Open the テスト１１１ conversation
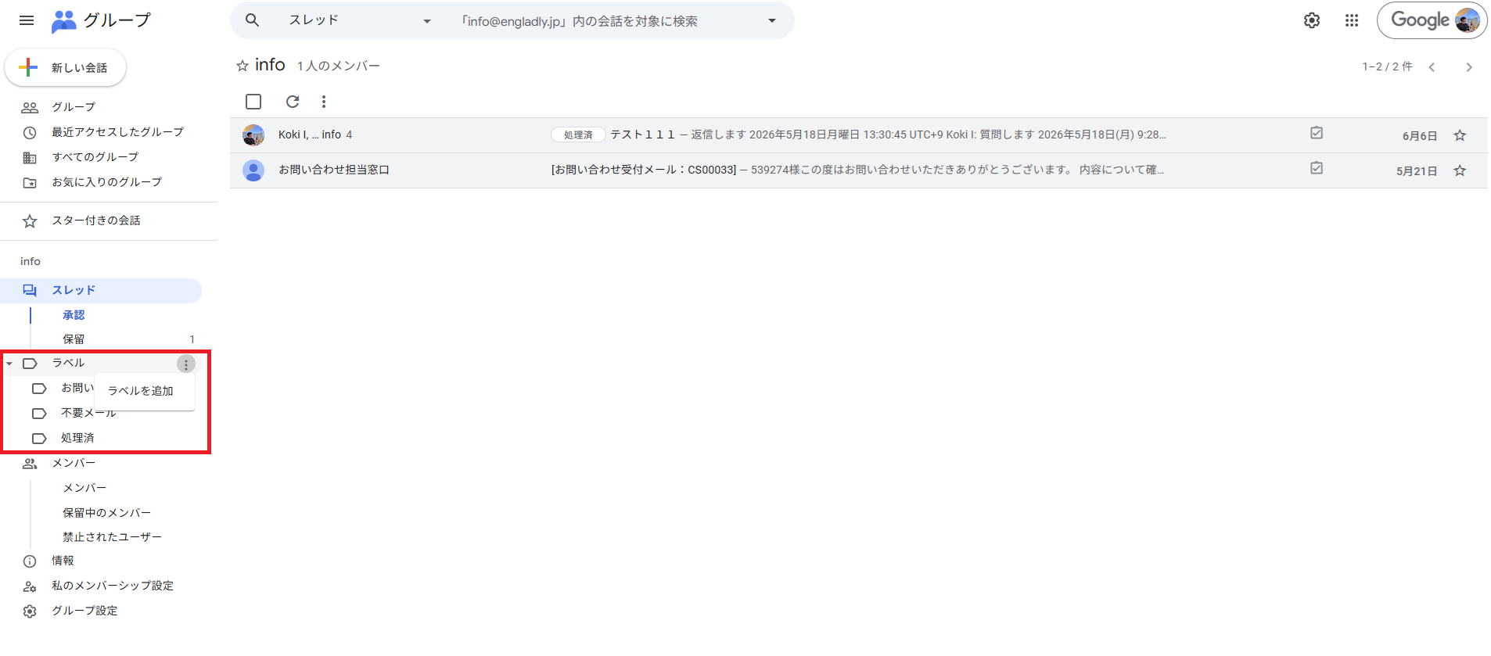Screen dimensions: 1491x656 pos(859,135)
